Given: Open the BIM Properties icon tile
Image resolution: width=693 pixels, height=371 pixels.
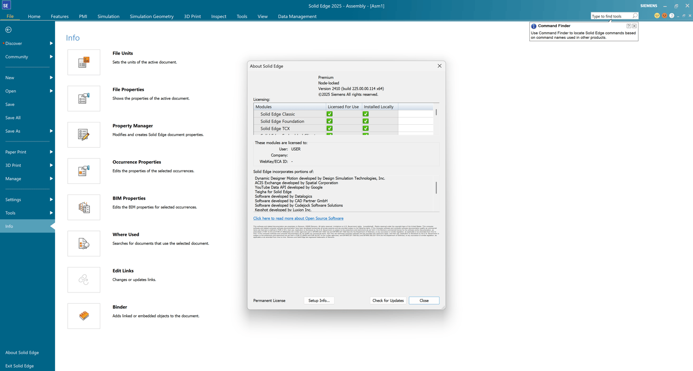Looking at the screenshot, I should (84, 207).
